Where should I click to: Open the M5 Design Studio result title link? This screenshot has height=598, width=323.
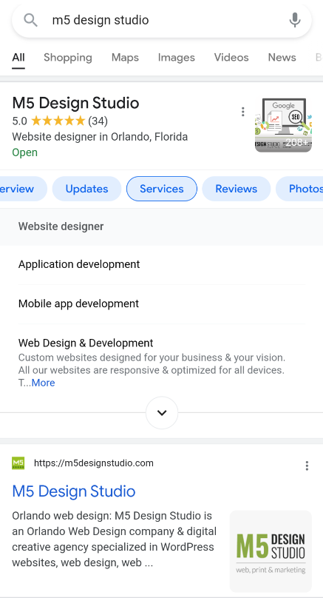(74, 491)
